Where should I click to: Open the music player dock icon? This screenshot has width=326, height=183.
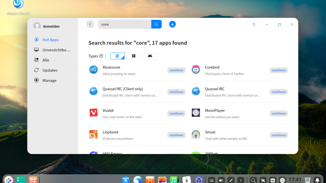[x=174, y=179]
